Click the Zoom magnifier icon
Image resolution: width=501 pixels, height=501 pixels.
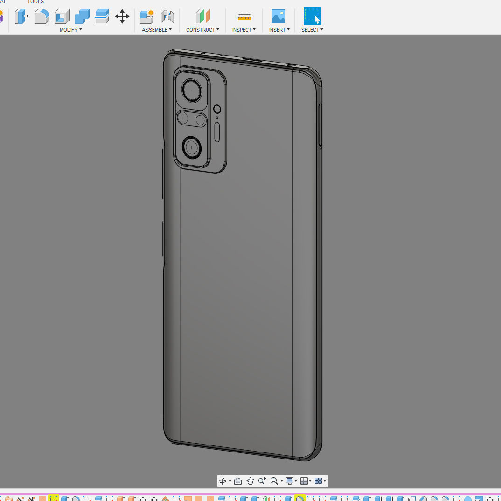(x=262, y=481)
